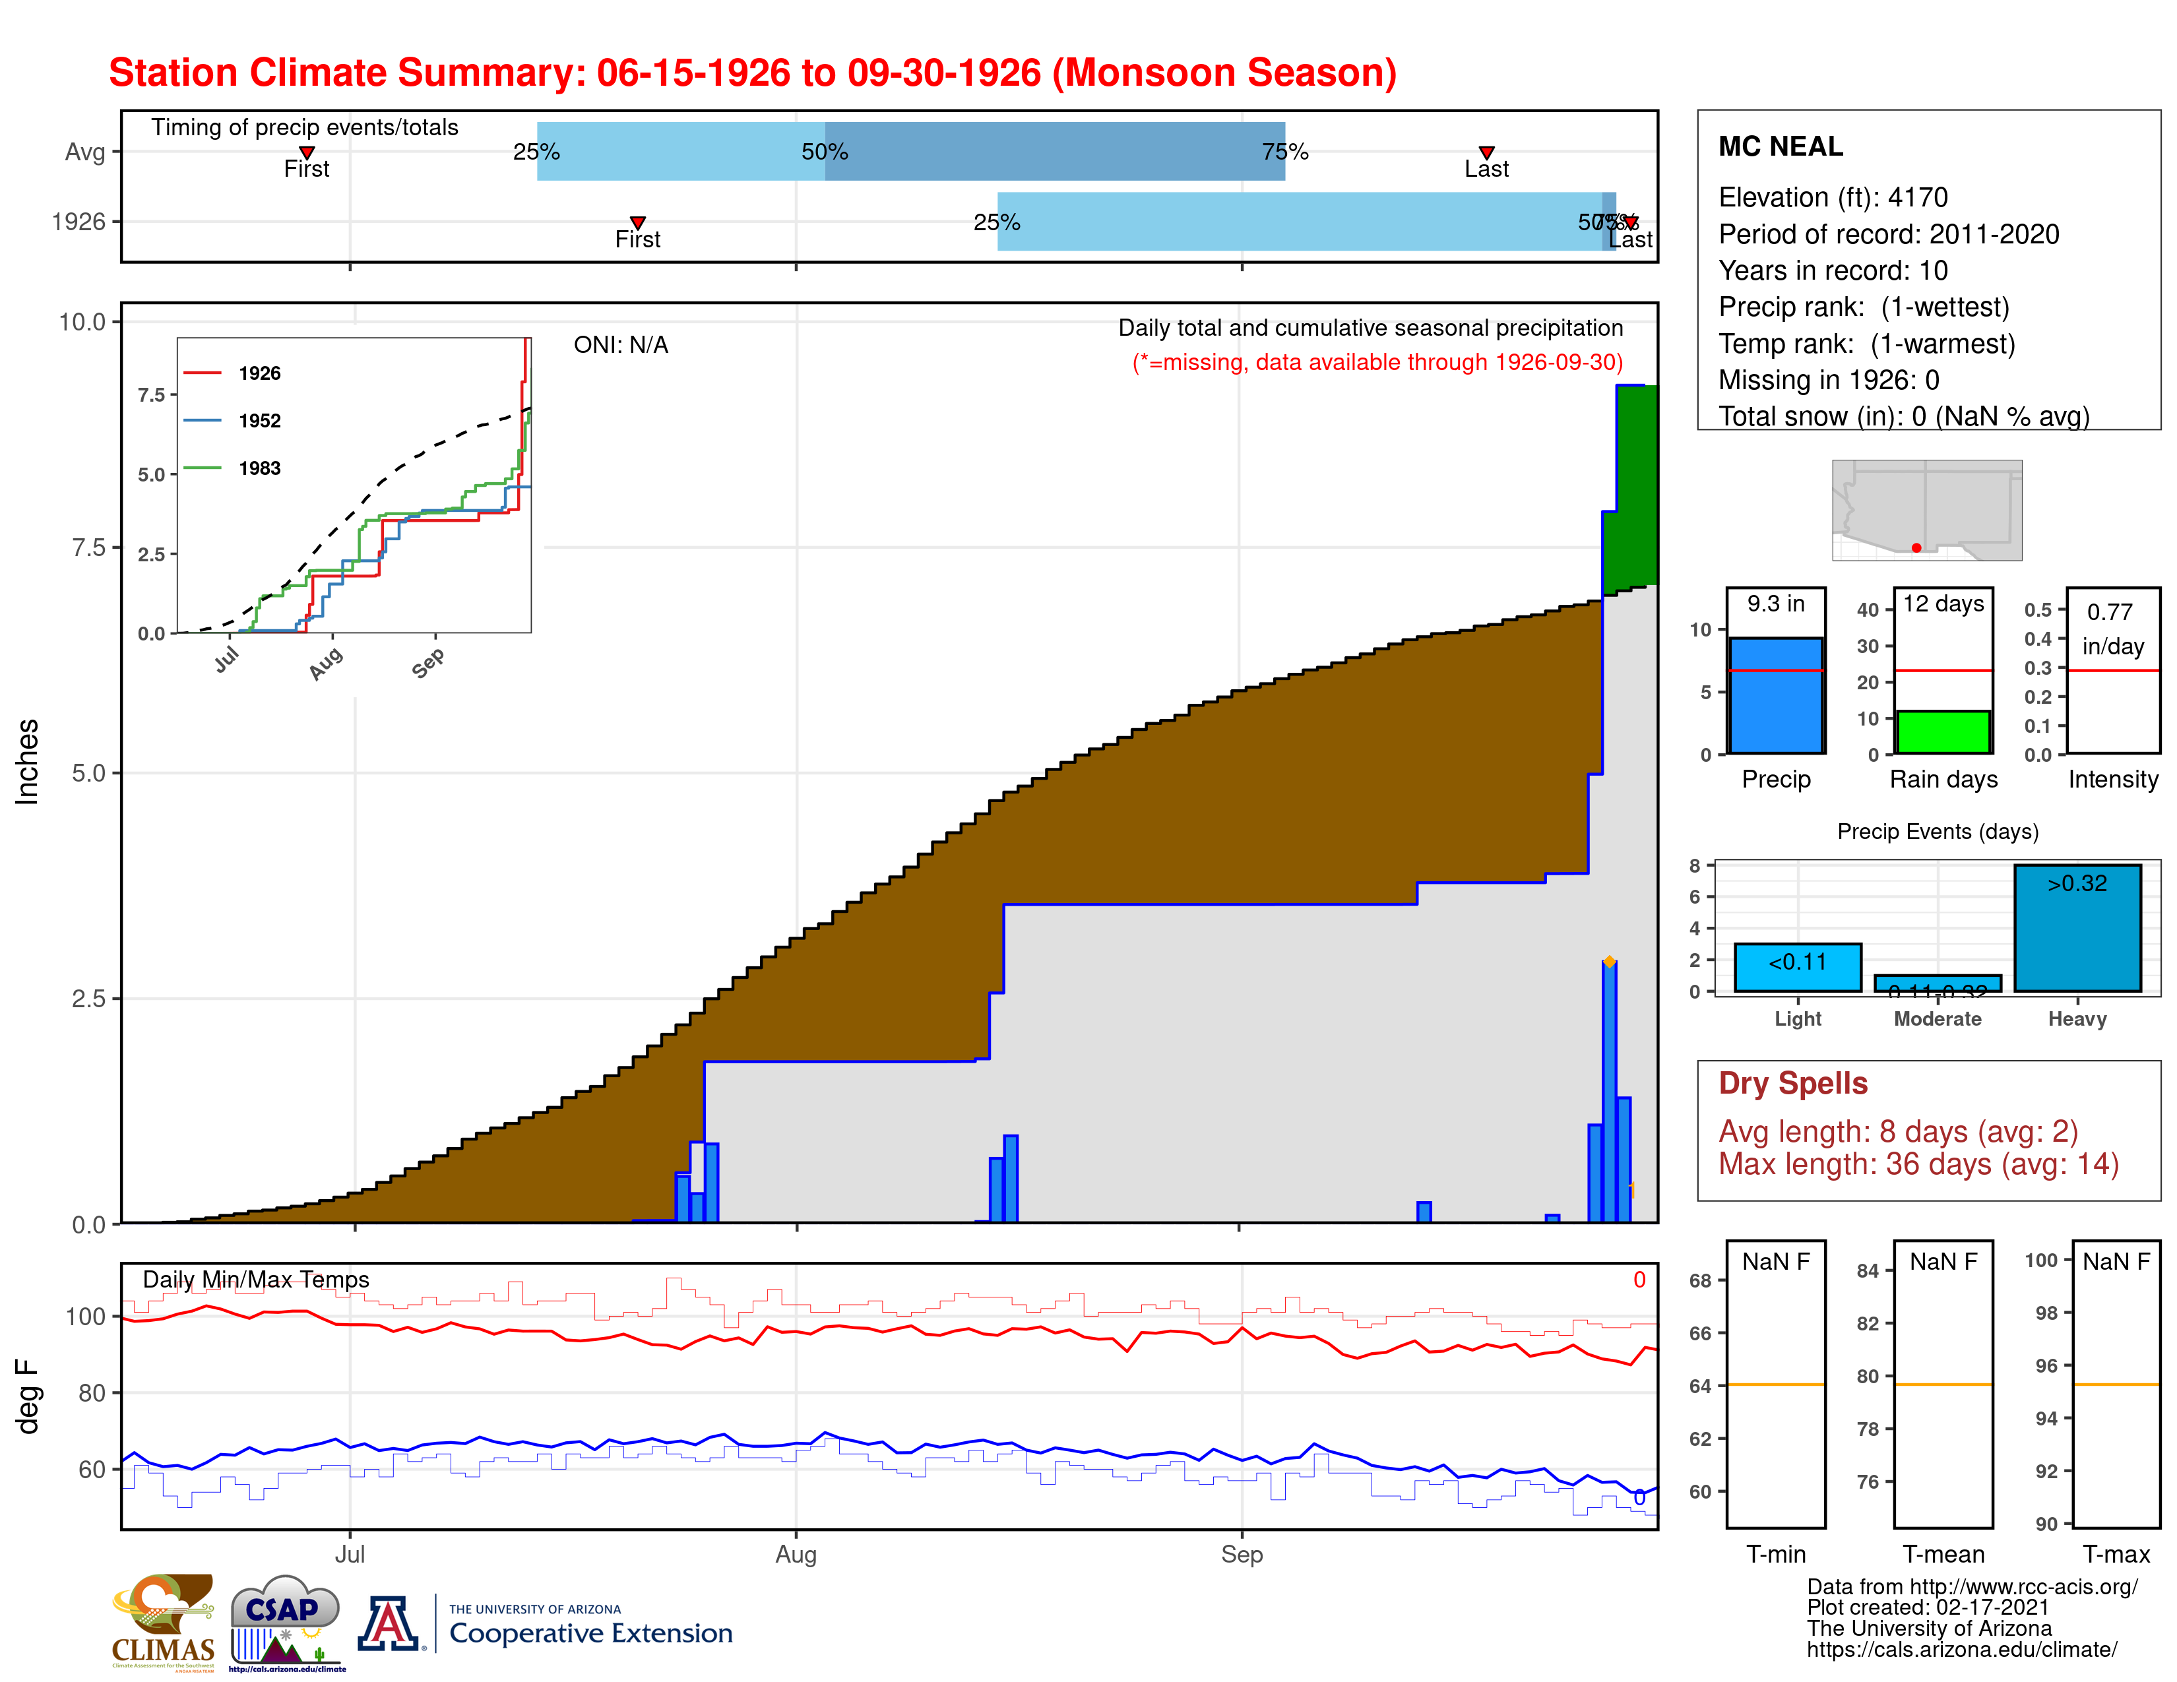This screenshot has height=1682, width=2177.
Task: Click the deg F y-axis label
Action: (27, 1397)
